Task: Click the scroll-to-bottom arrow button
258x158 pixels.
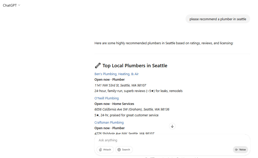Action: [x=172, y=126]
